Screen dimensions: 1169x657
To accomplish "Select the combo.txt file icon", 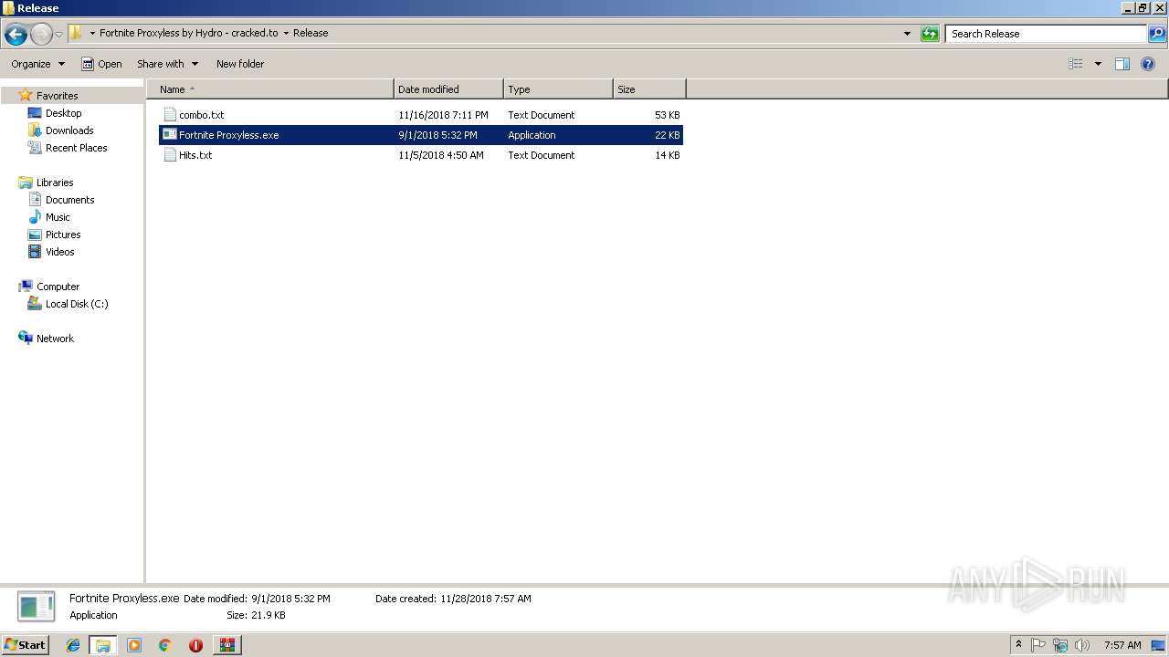I will 170,115.
